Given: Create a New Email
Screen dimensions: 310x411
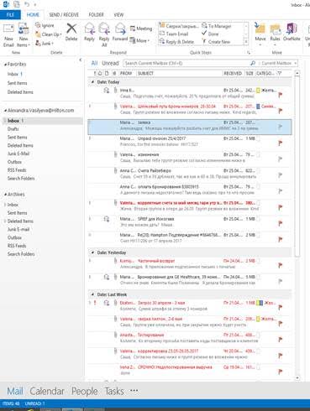Looking at the screenshot, I should click(x=8, y=35).
